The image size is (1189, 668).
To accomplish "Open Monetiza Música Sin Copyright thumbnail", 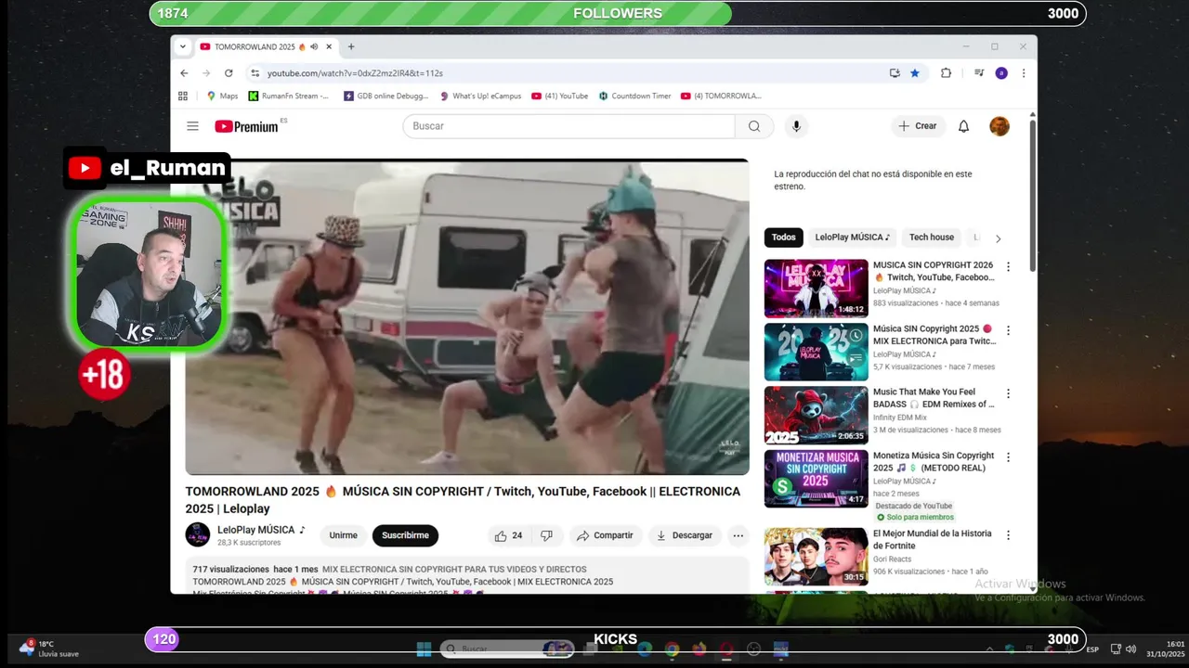I will (x=817, y=479).
